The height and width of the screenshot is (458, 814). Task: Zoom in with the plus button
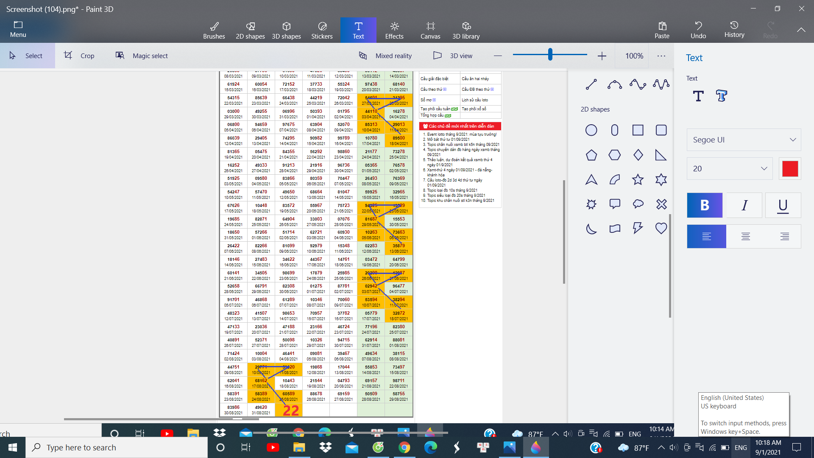[602, 56]
